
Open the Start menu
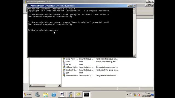[x=28, y=94]
